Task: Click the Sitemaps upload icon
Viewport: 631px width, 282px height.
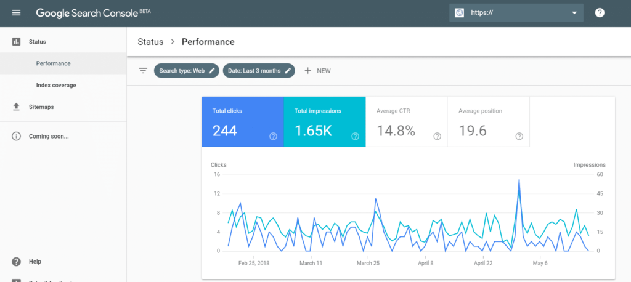Action: point(16,107)
